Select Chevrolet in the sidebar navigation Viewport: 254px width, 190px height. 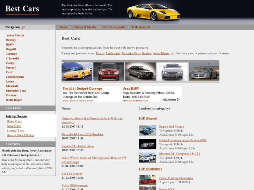click(13, 58)
